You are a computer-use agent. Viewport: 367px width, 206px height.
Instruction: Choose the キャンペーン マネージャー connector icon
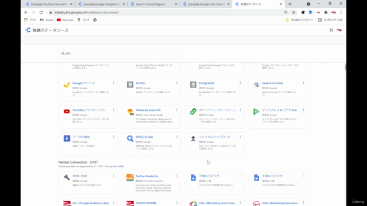tap(193, 112)
